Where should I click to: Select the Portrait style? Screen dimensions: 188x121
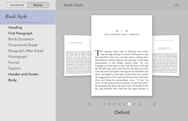[x=14, y=63]
